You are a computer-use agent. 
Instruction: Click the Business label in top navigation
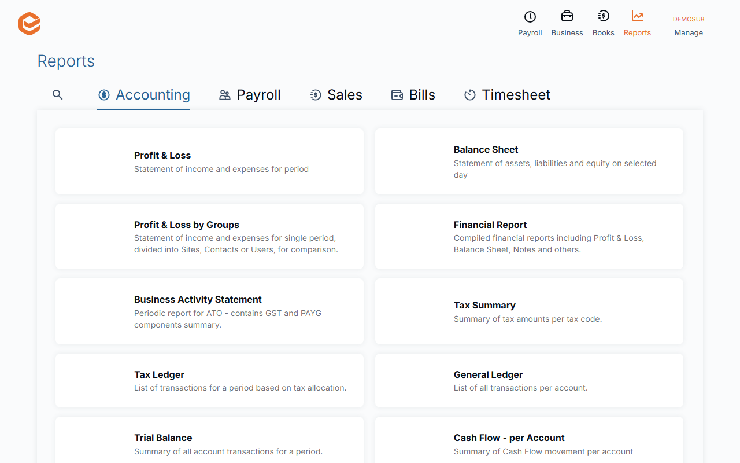point(567,33)
